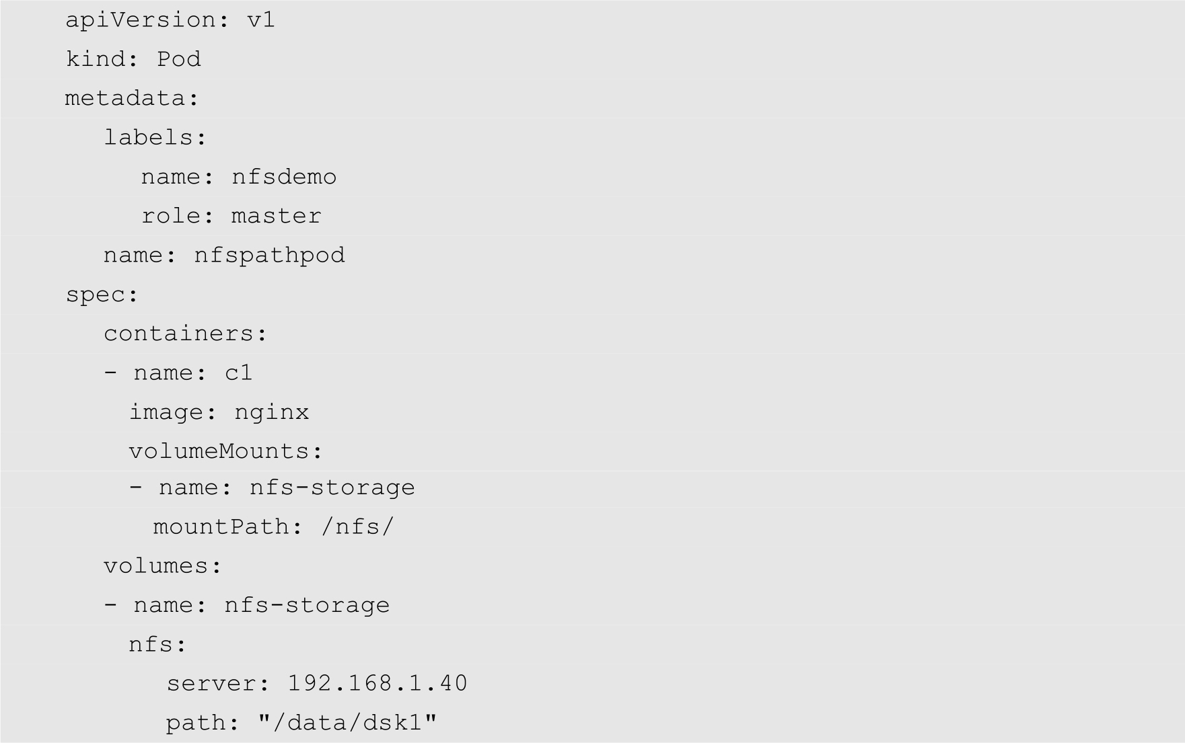This screenshot has height=743, width=1185.
Task: Click the "labels:" key
Action: coord(155,137)
